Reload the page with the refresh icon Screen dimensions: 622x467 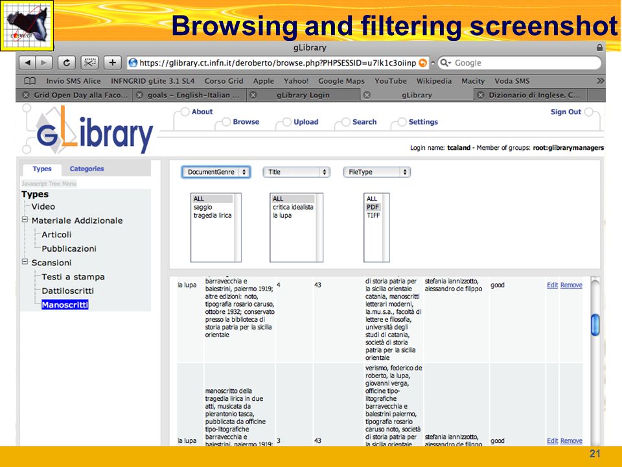tap(67, 63)
